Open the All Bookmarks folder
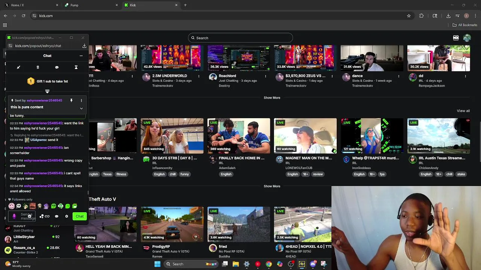Image resolution: width=481 pixels, height=270 pixels. point(464,25)
